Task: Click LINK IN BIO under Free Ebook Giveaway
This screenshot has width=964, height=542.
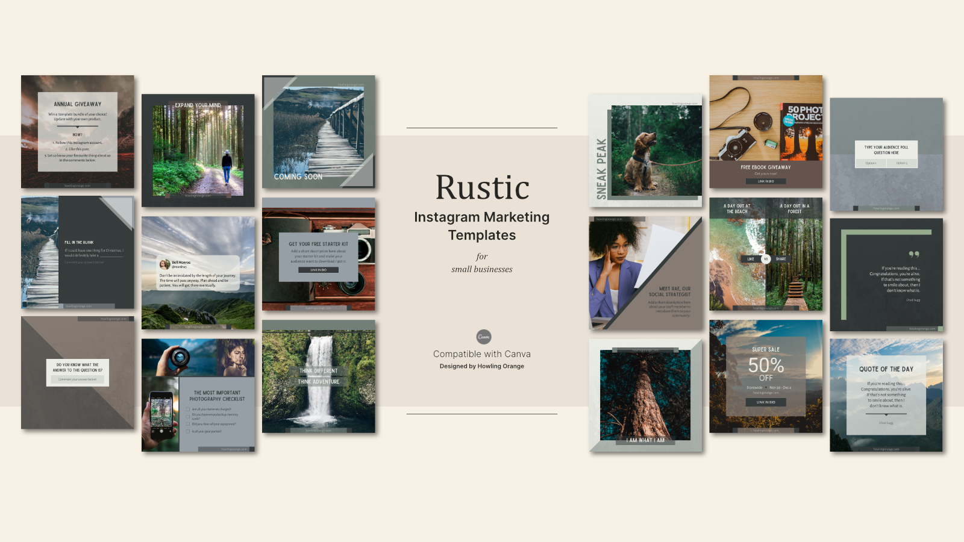Action: coord(766,181)
